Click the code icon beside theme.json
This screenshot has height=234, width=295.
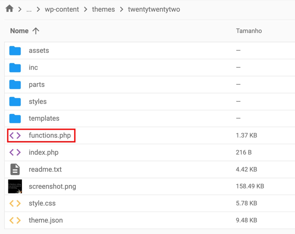pos(15,220)
